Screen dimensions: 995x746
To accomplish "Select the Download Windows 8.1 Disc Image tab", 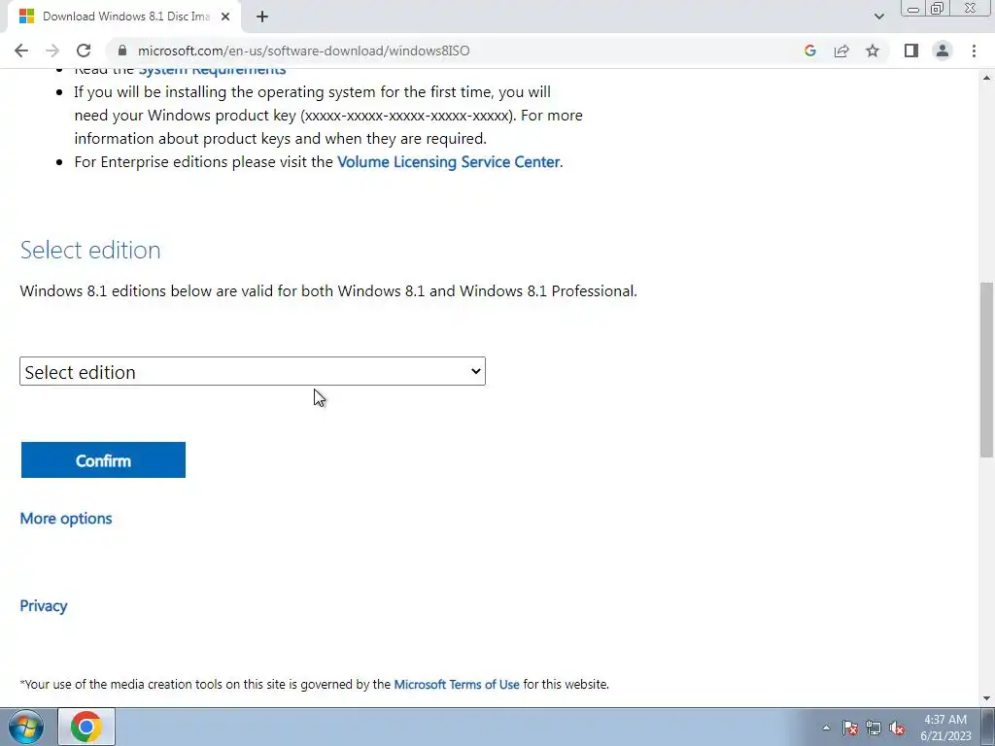I will coord(123,17).
